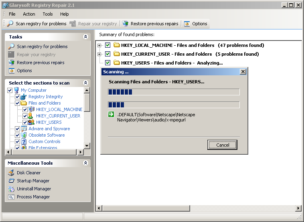Uncheck the My Computer checkbox
Viewport: 304px width, 222px height.
point(10,90)
